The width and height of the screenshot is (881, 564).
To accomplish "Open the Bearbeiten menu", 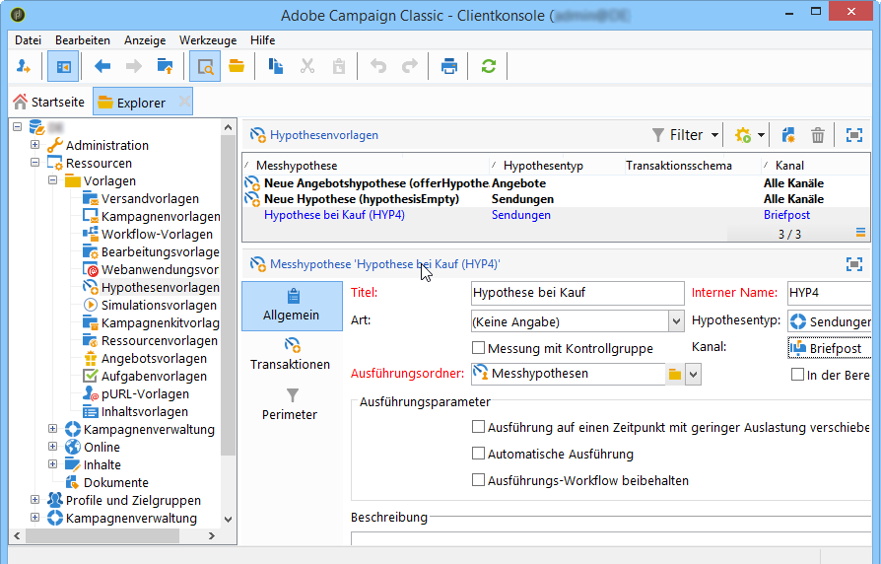I will click(83, 40).
